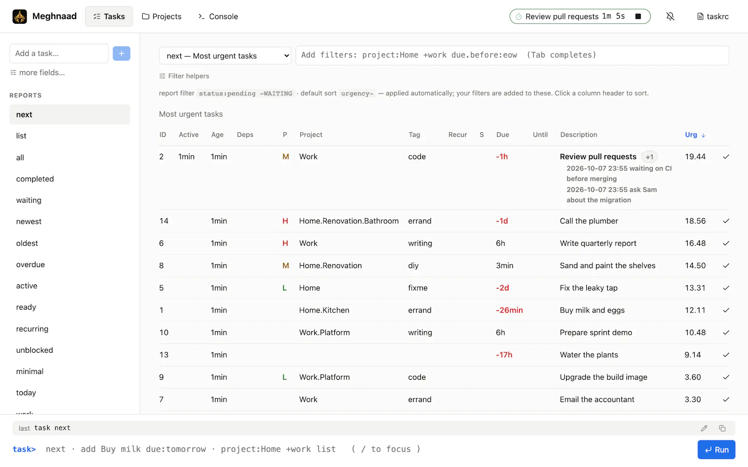Sort by the Urg column header

(695, 134)
